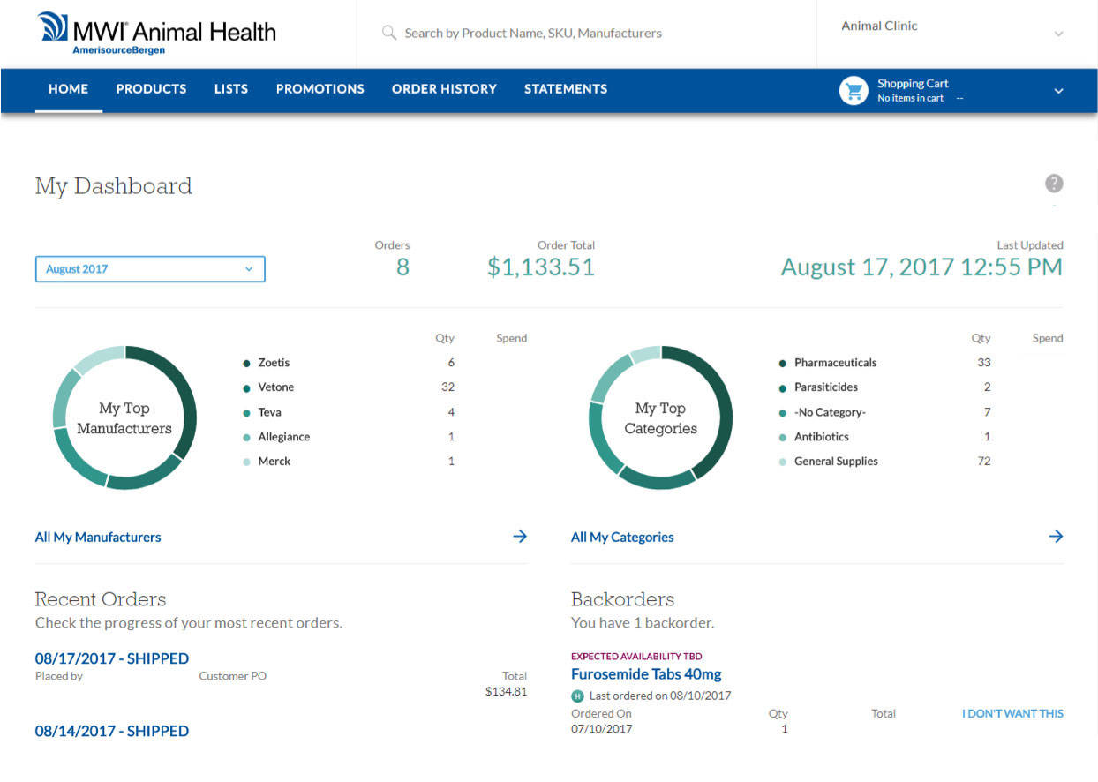Expand the Animal Clinic account dropdown
This screenshot has height=782, width=1098.
pos(1057,34)
